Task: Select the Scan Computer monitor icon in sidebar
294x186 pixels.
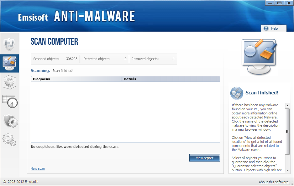Action: (x=9, y=63)
